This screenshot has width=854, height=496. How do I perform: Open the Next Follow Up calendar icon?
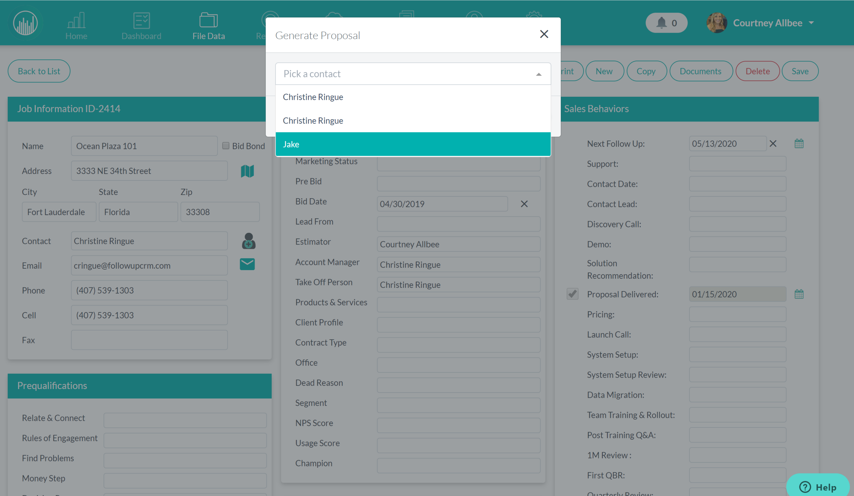point(799,144)
